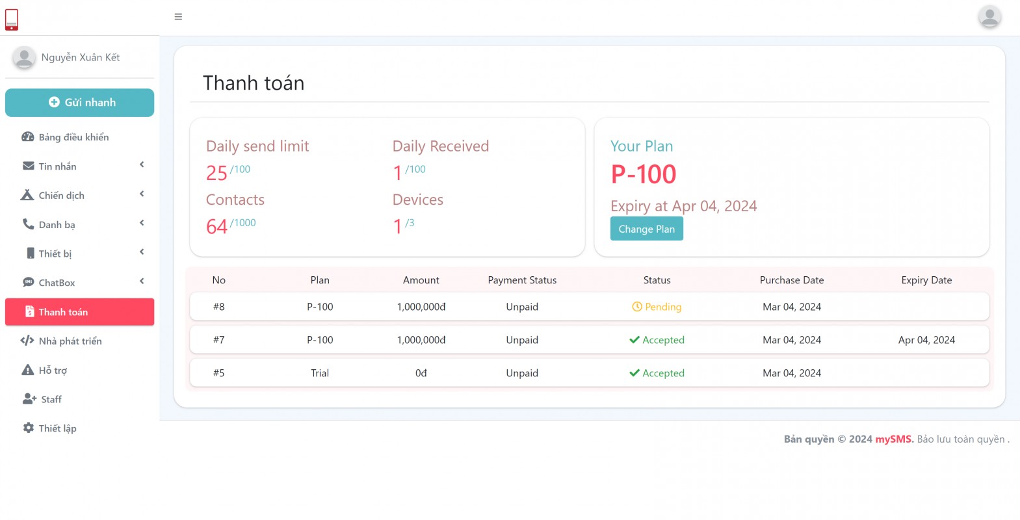Select payment row #8 with Pending status
1020x520 pixels.
589,307
